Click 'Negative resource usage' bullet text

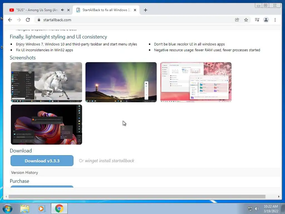coord(207,50)
